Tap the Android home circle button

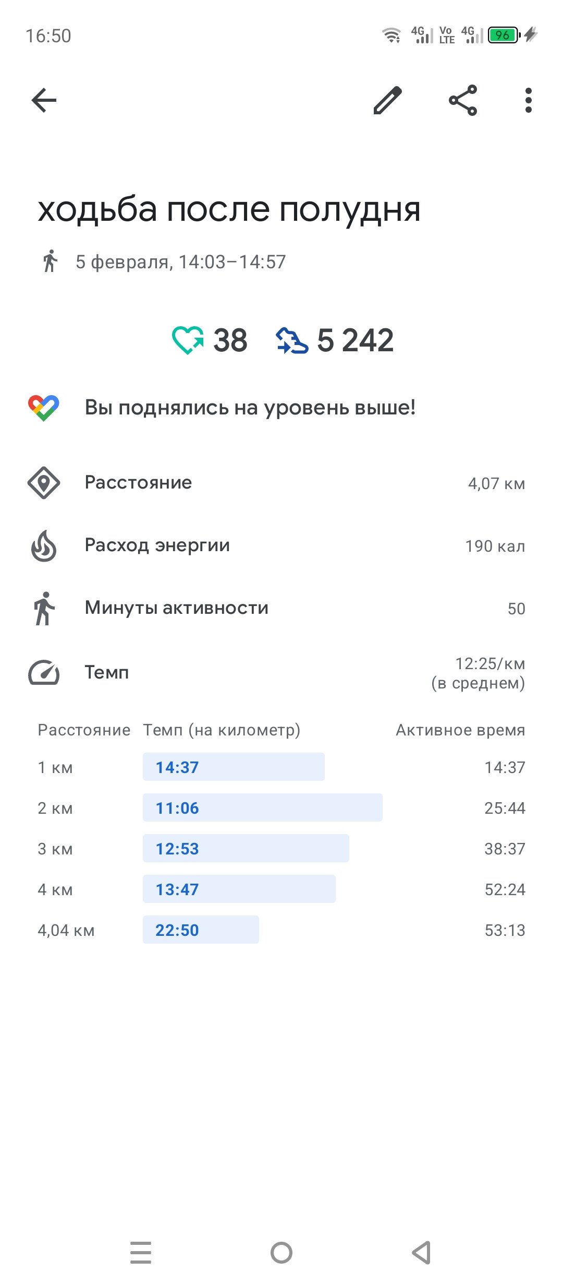coord(281,1253)
